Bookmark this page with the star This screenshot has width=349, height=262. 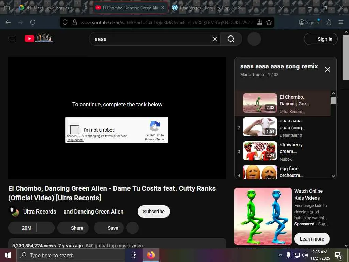tap(269, 22)
